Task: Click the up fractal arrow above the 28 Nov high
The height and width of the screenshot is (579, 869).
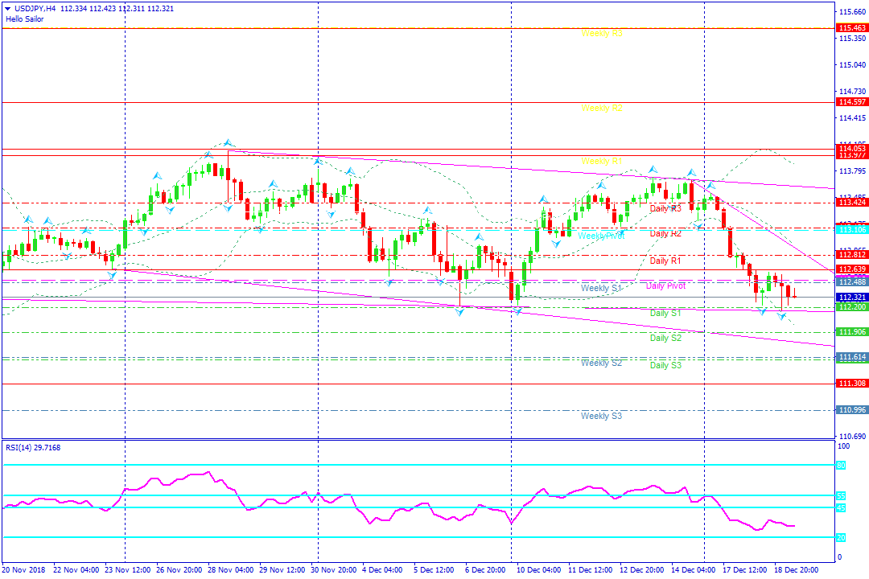Action: coord(228,142)
